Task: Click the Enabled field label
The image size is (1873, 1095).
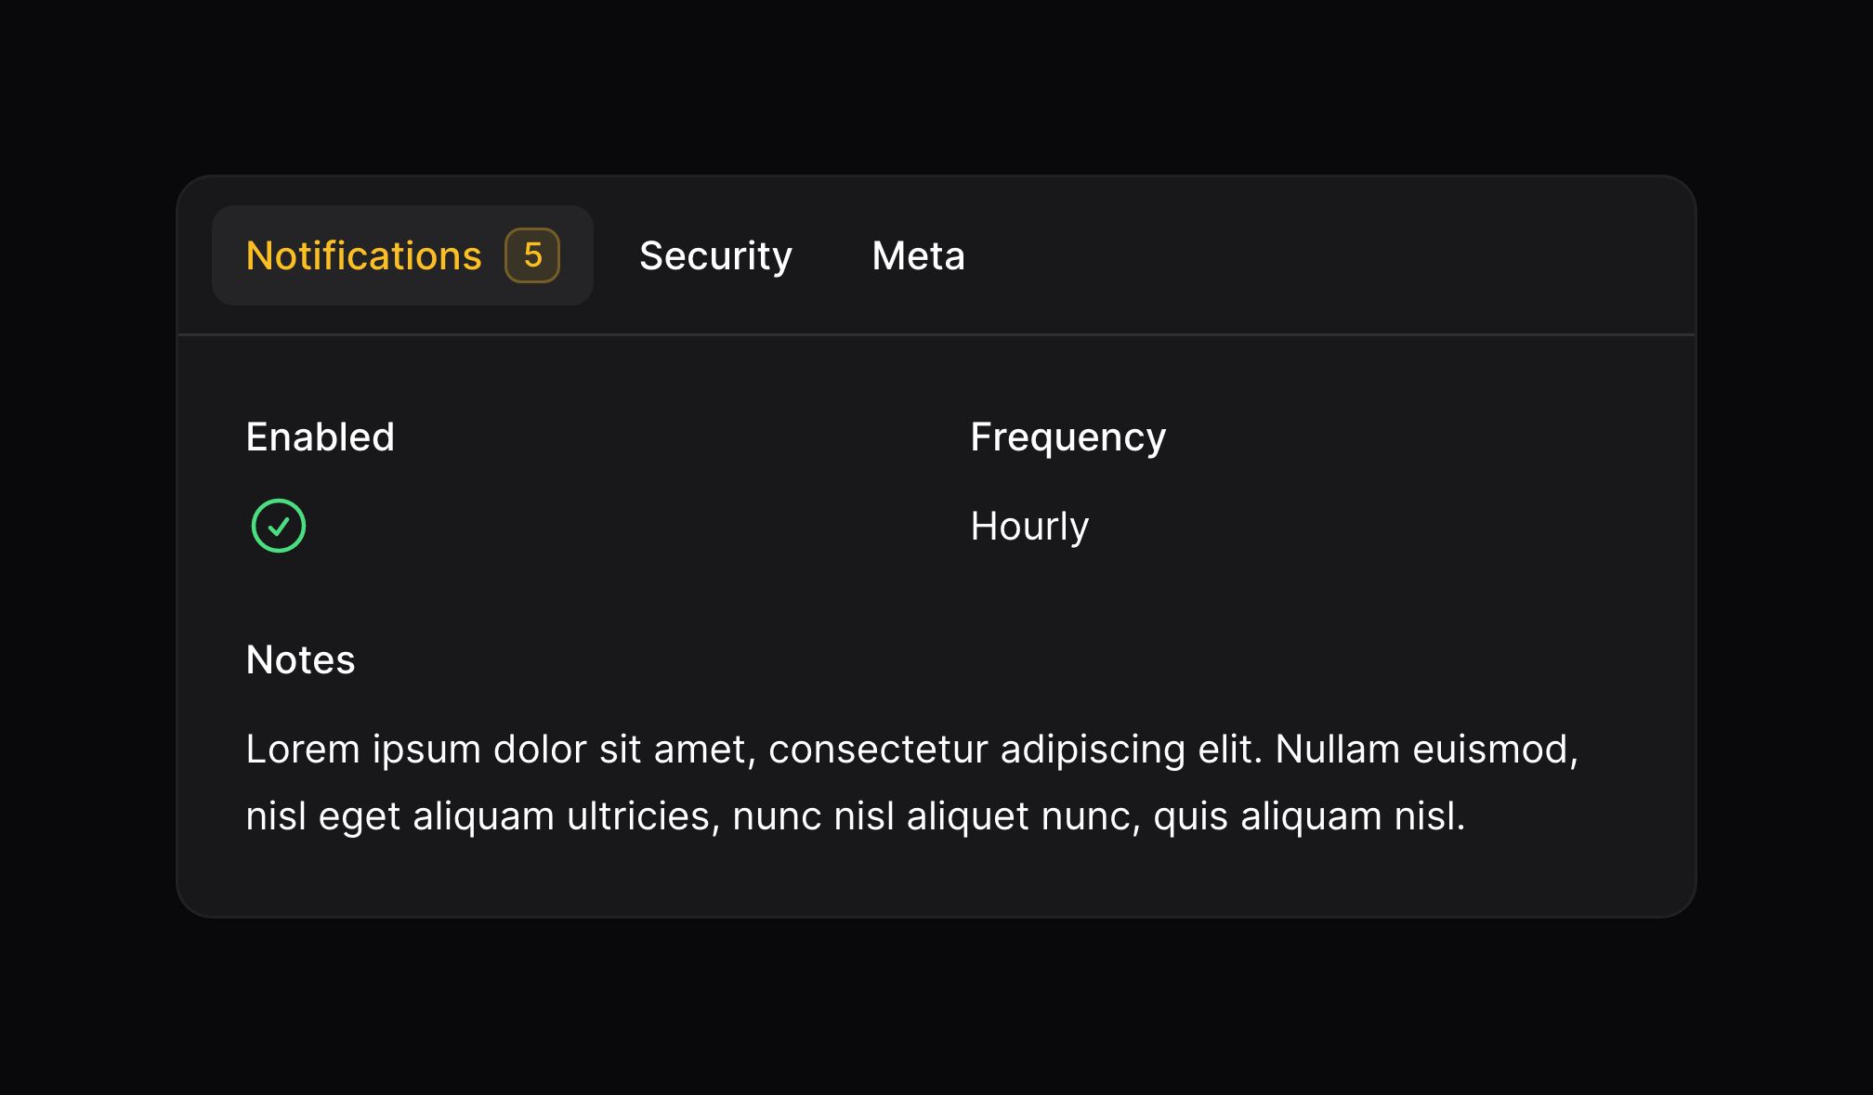Action: pos(321,437)
